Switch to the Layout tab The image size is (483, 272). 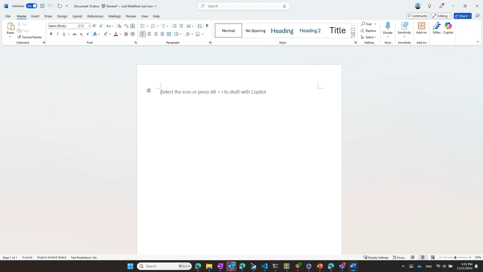tap(77, 16)
